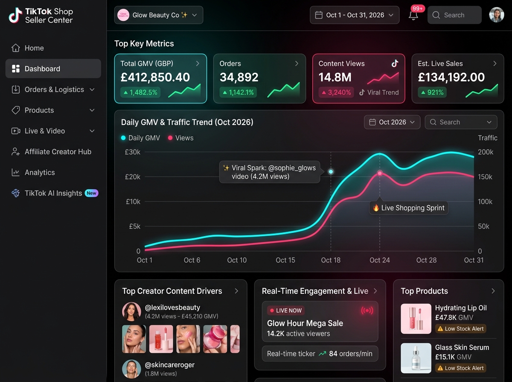Viewport: 512px width, 382px height.
Task: Open the Oct 2026 month dropdown
Action: [392, 122]
